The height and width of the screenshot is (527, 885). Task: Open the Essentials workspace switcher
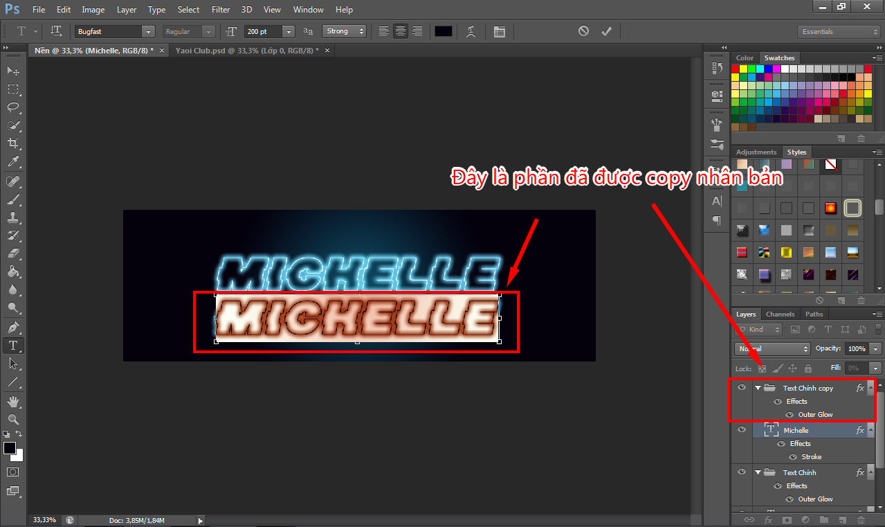838,32
